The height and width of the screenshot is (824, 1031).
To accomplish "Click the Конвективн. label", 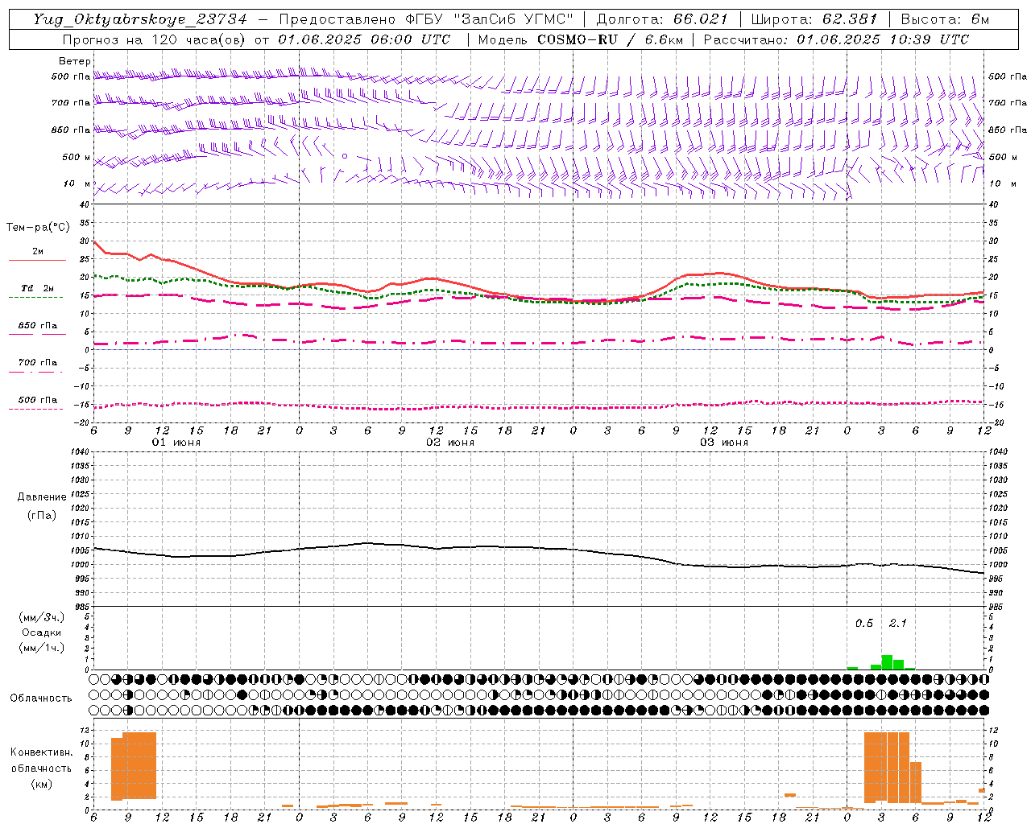I will click(x=42, y=752).
